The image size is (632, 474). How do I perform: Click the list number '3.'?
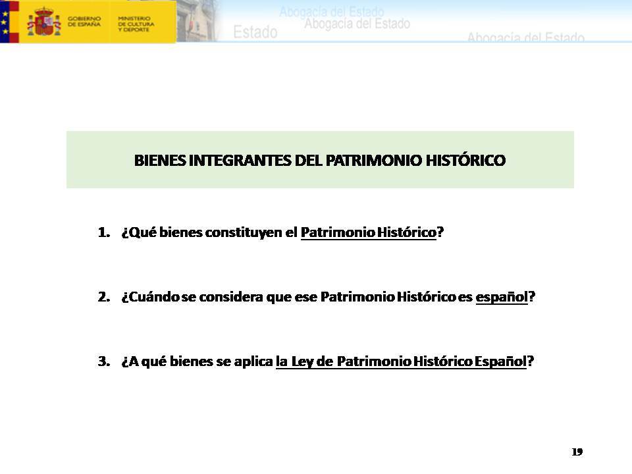point(104,361)
